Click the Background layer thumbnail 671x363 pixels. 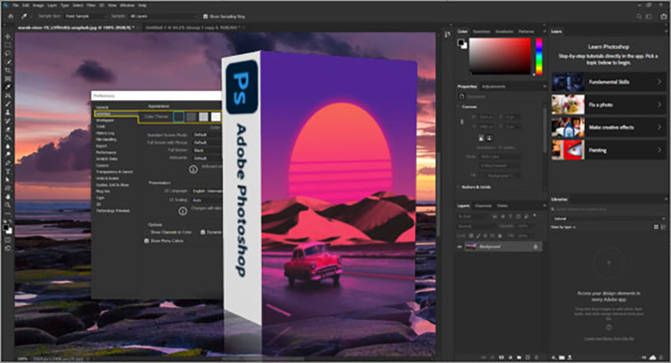click(x=471, y=247)
